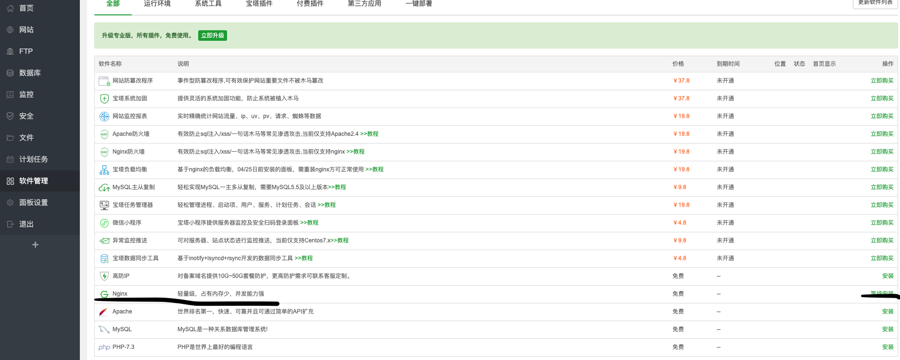900x360 pixels.
Task: Install Apache via its 安装 link
Action: 888,312
